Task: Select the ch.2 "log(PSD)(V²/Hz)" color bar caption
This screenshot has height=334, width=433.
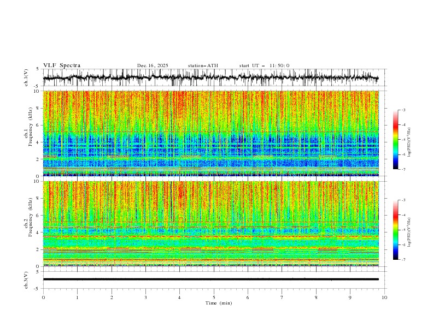Action: (409, 232)
